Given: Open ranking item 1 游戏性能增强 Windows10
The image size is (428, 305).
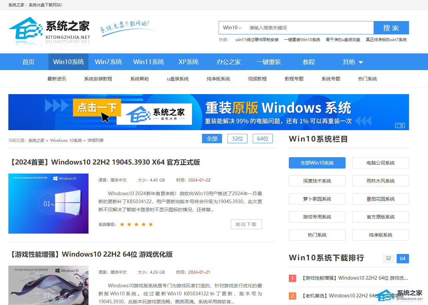Looking at the screenshot, I should (x=355, y=278).
